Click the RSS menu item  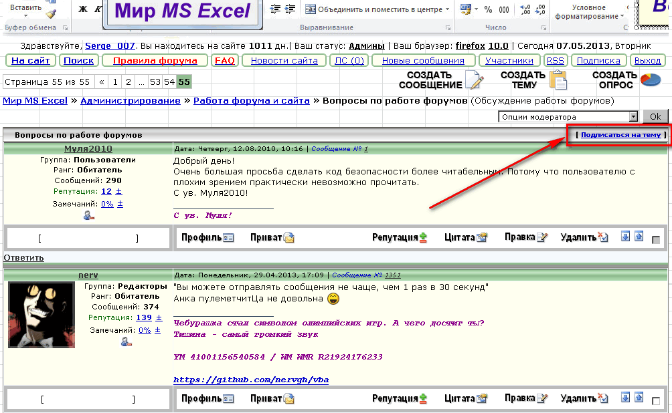(556, 60)
